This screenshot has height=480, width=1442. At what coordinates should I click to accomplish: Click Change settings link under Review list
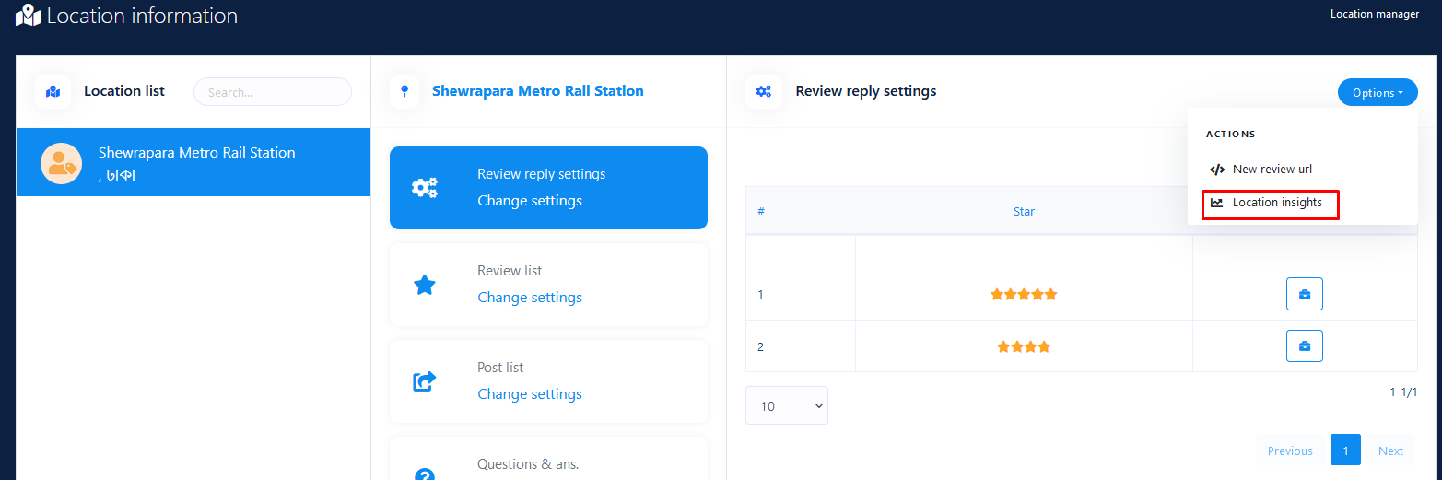pos(529,298)
